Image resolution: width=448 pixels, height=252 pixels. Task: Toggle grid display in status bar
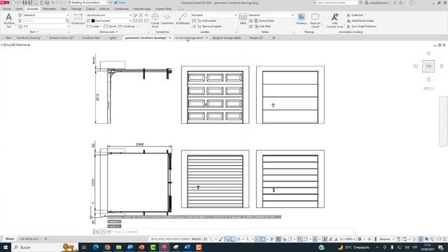click(205, 239)
